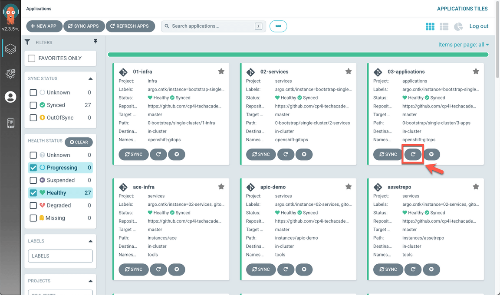Screen dimensions: 500x295
Task: Open Settings gear in left sidebar
Action: [x=10, y=74]
